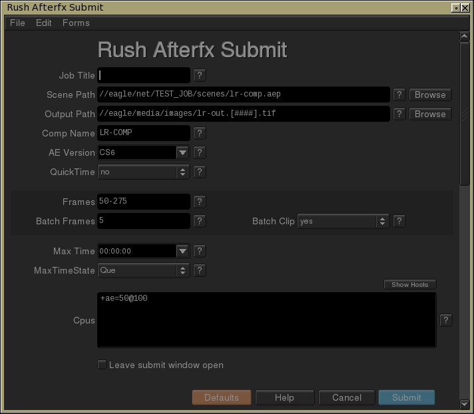Click the question mark next to AE Version
Screen dimensions: 474x414
[x=199, y=152]
